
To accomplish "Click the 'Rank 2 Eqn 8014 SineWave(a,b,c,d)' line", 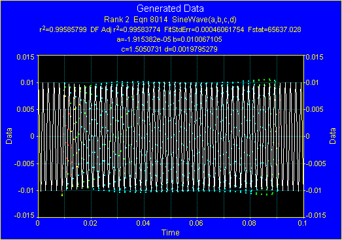I will point(170,20).
